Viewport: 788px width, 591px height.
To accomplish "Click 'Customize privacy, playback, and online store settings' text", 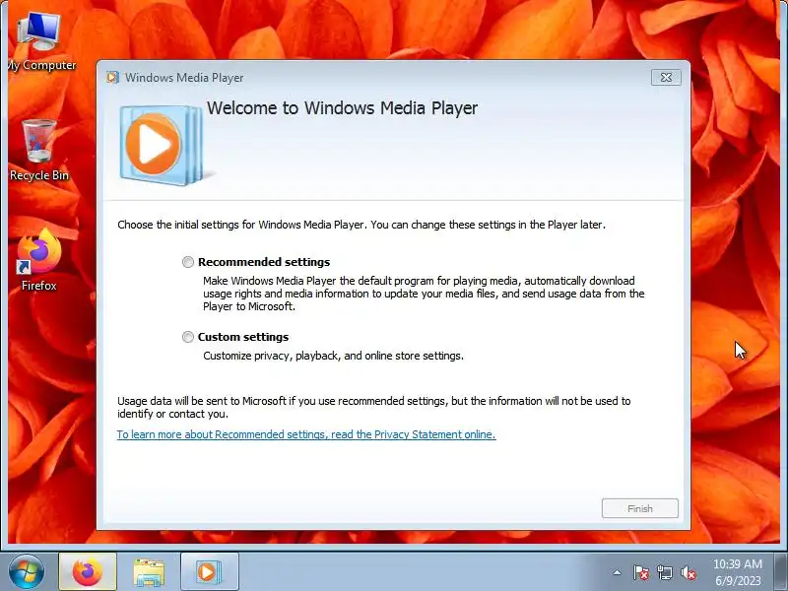I will click(333, 356).
